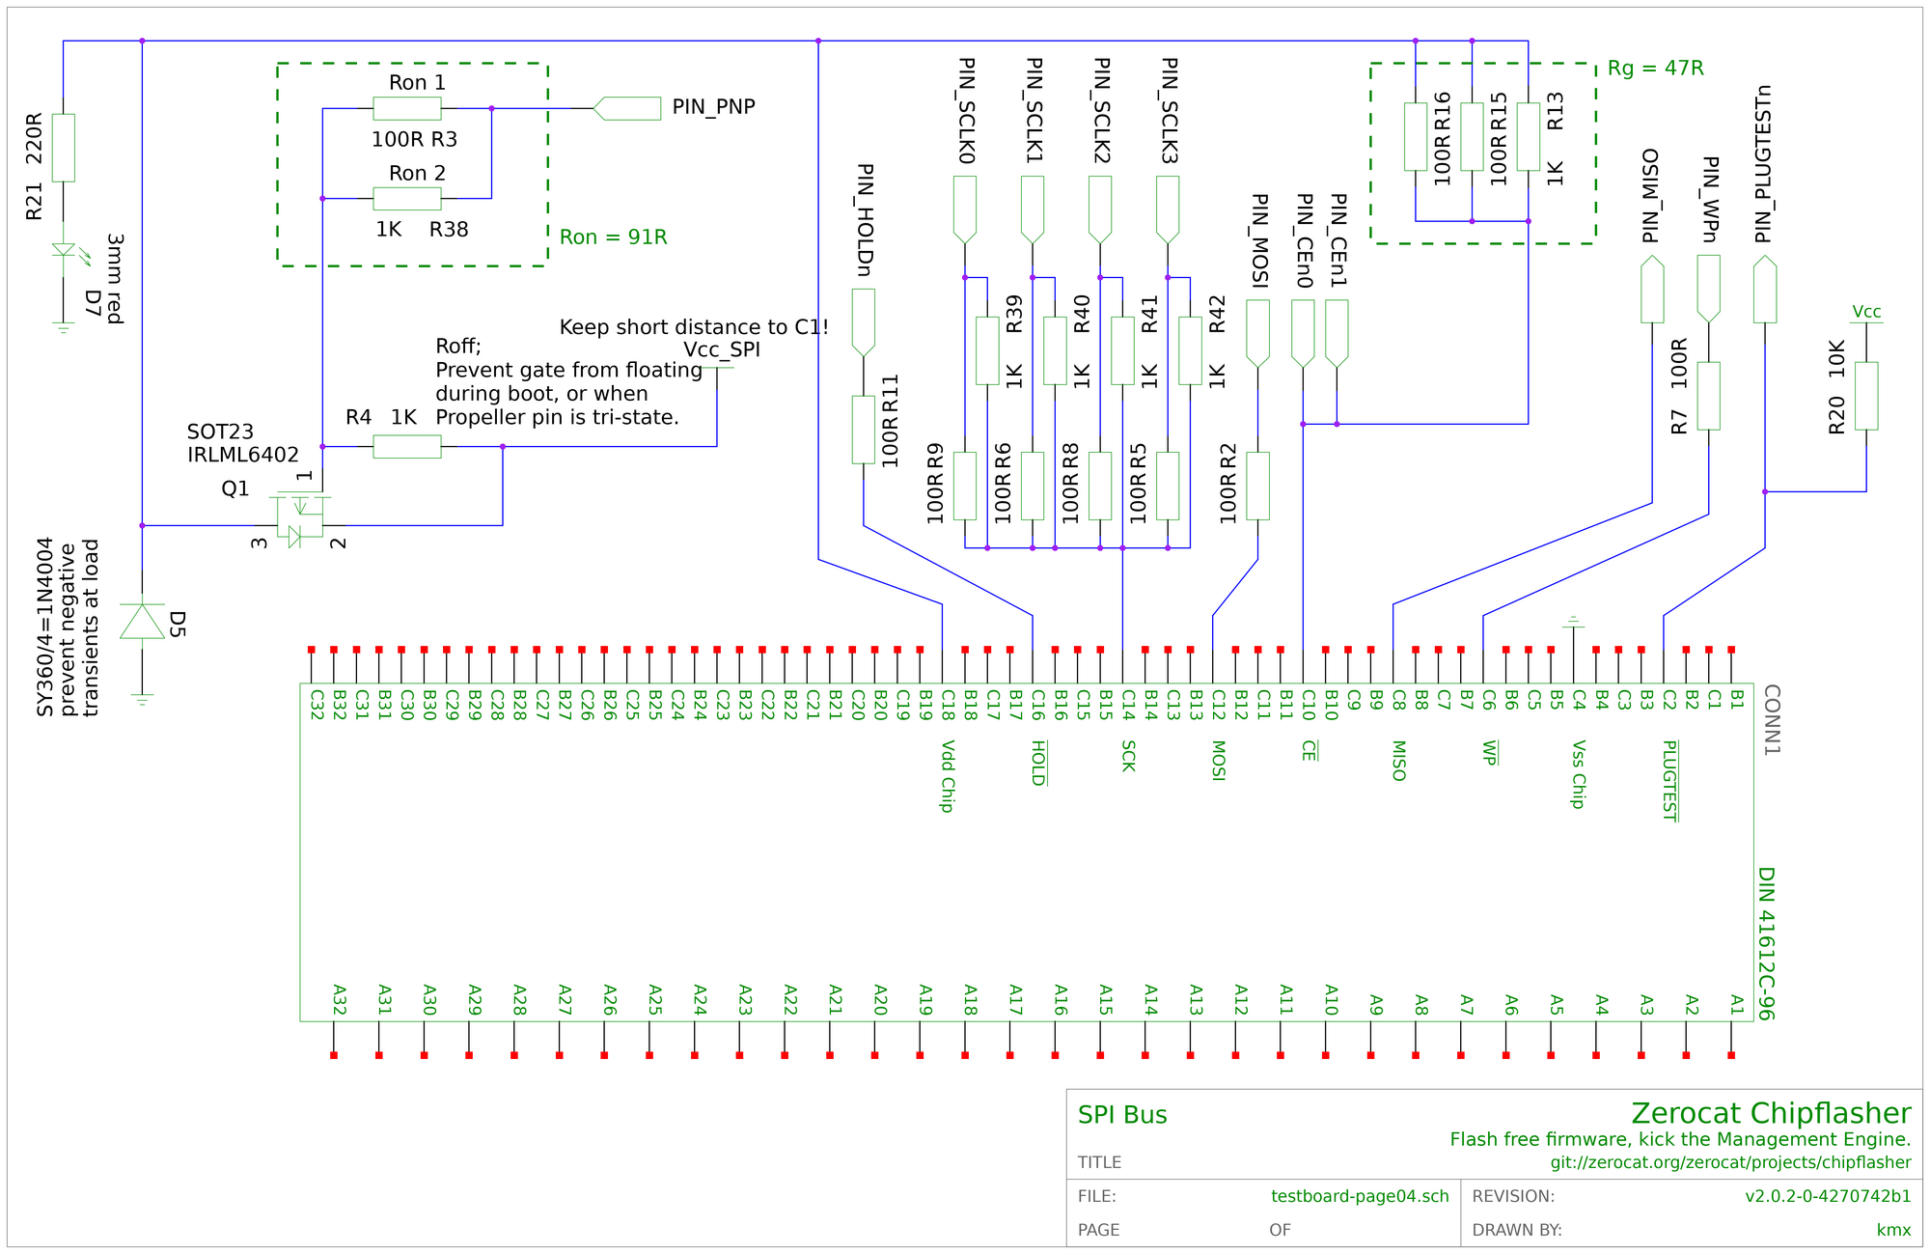
Task: Select resistor R4 1K symbol
Action: coord(407,446)
